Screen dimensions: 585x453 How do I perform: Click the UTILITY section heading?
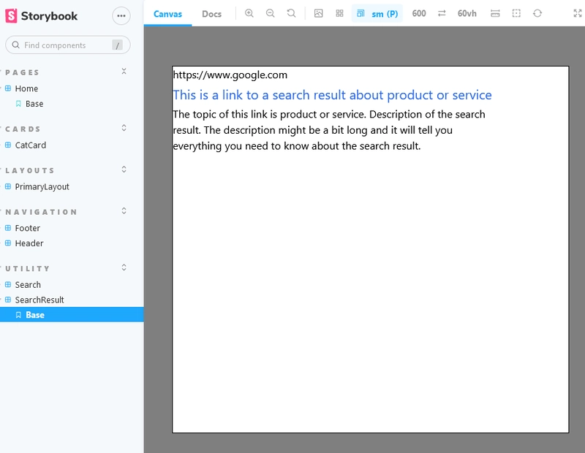(x=27, y=268)
